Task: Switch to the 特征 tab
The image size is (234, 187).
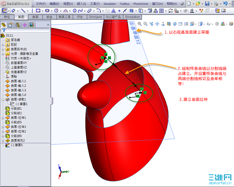Action: (7, 17)
